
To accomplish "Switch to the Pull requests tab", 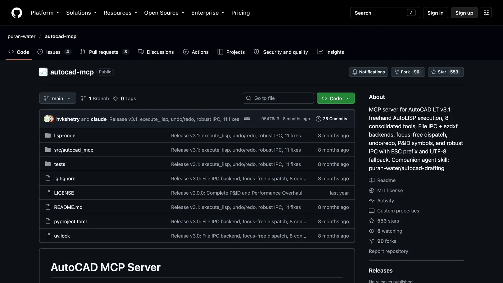I will [x=105, y=52].
